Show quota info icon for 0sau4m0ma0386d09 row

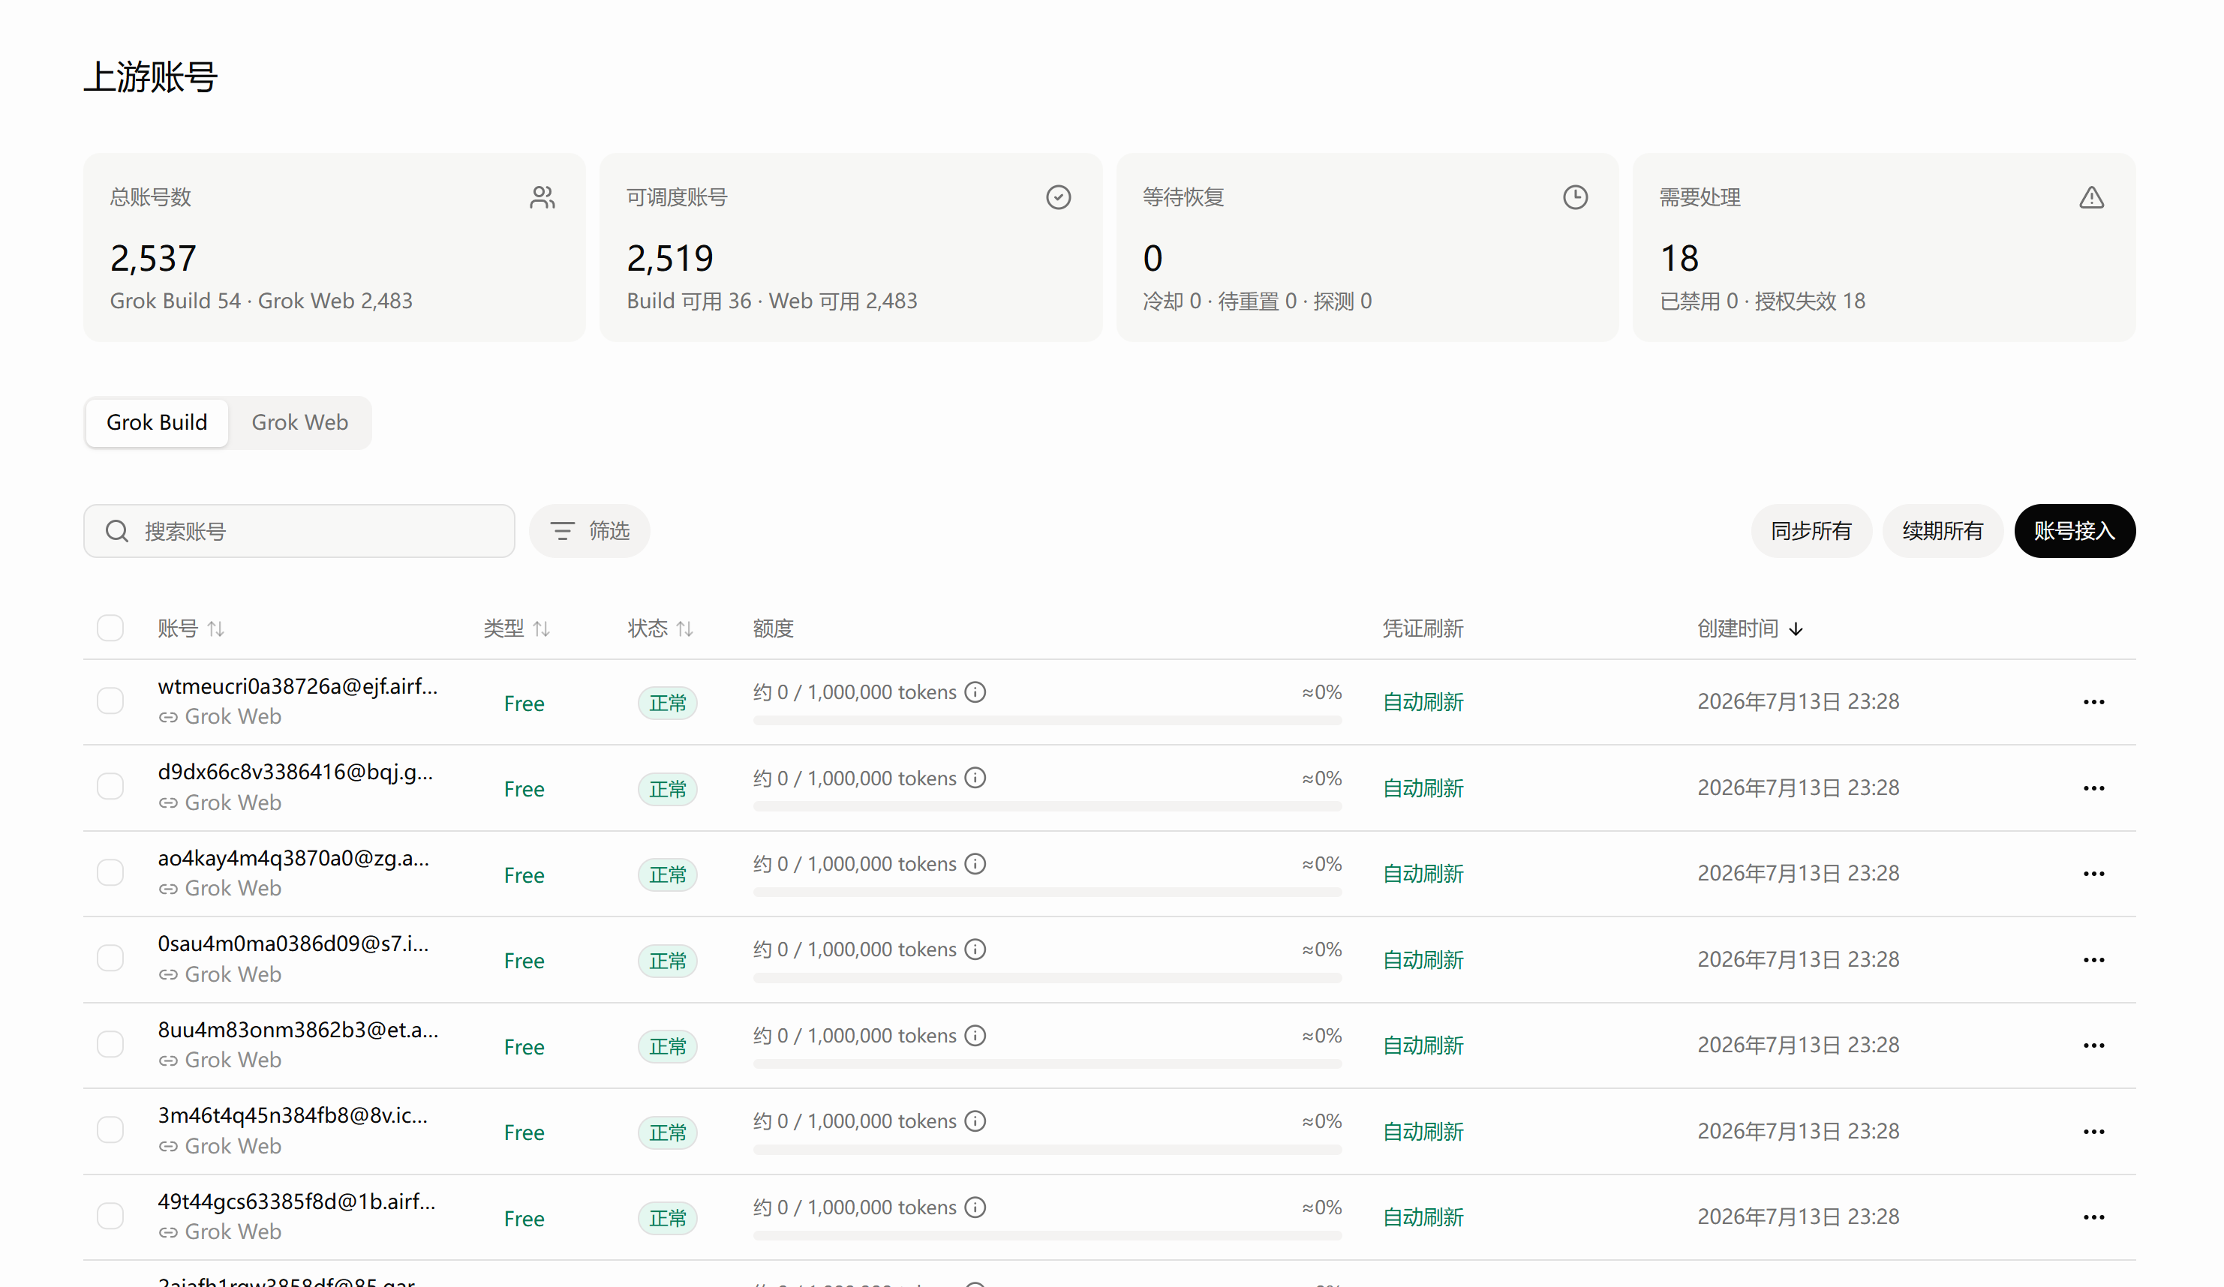point(975,950)
